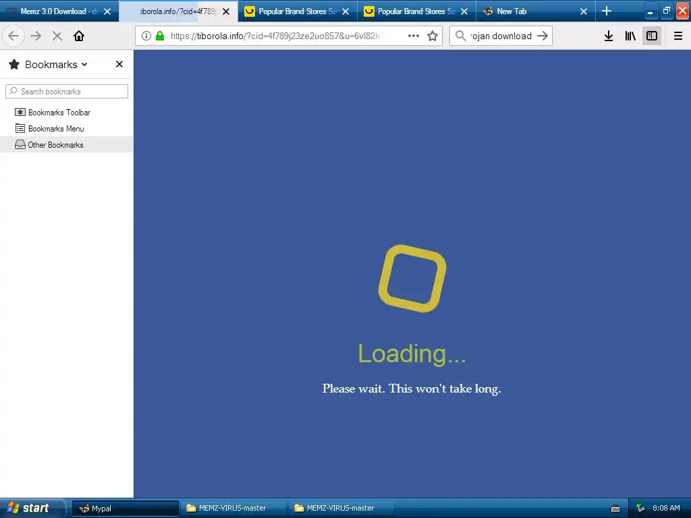691x518 pixels.
Task: Close the Bookmarks sidebar
Action: click(119, 64)
